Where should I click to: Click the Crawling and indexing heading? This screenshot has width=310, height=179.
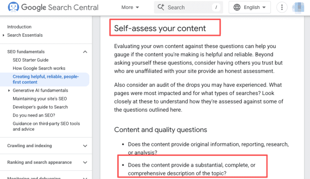[x=29, y=146]
